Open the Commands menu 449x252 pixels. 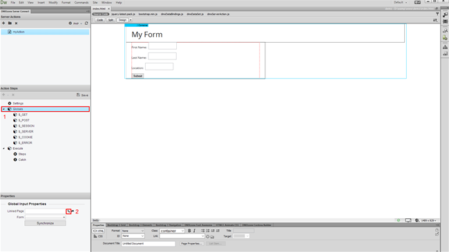[82, 3]
